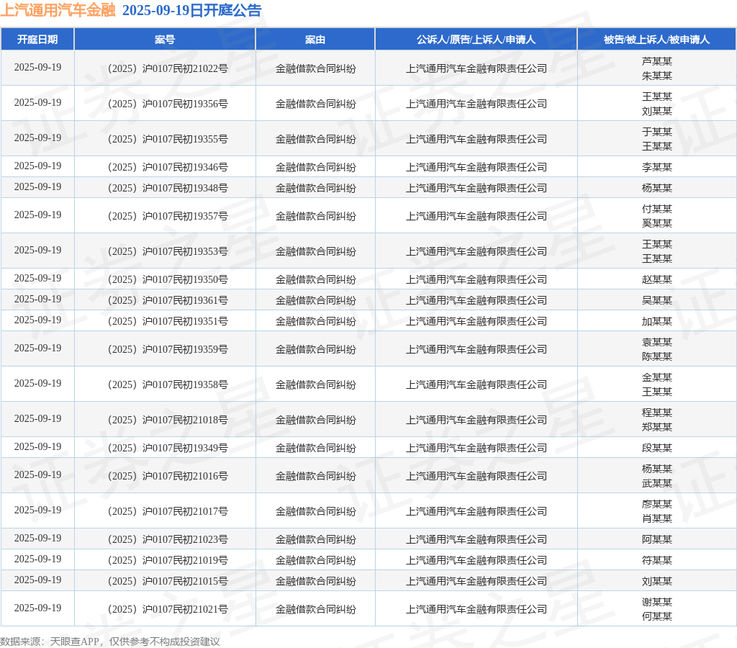Click defendant name 袁某某
This screenshot has height=648, width=737.
(656, 342)
